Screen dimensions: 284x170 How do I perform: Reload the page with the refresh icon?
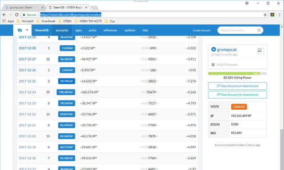coord(17,15)
